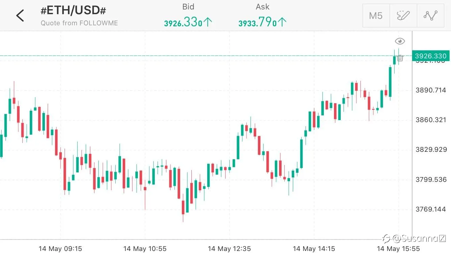The image size is (451, 253).
Task: Delete the price line with trash icon
Action: pos(400,58)
